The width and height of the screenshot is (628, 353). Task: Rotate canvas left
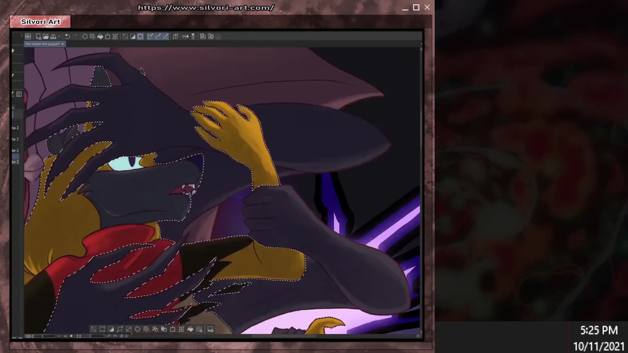tap(109, 336)
